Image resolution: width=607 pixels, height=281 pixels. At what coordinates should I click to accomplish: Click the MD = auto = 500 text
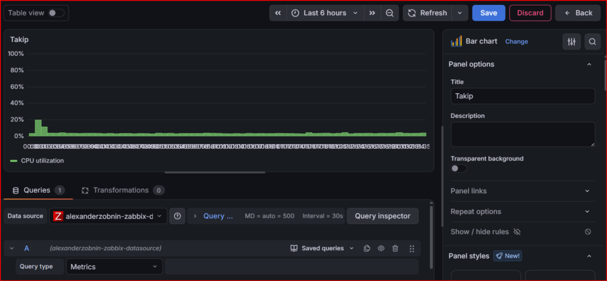click(x=270, y=216)
